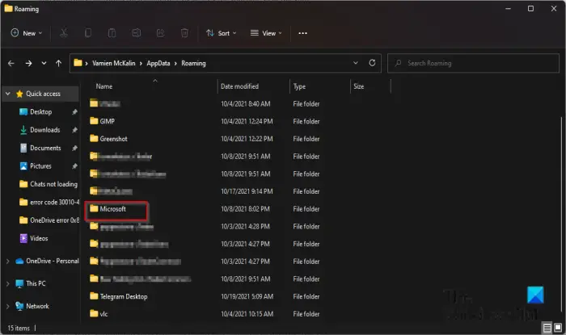
Task: Select OneDrive - Personal in sidebar
Action: tap(53, 261)
